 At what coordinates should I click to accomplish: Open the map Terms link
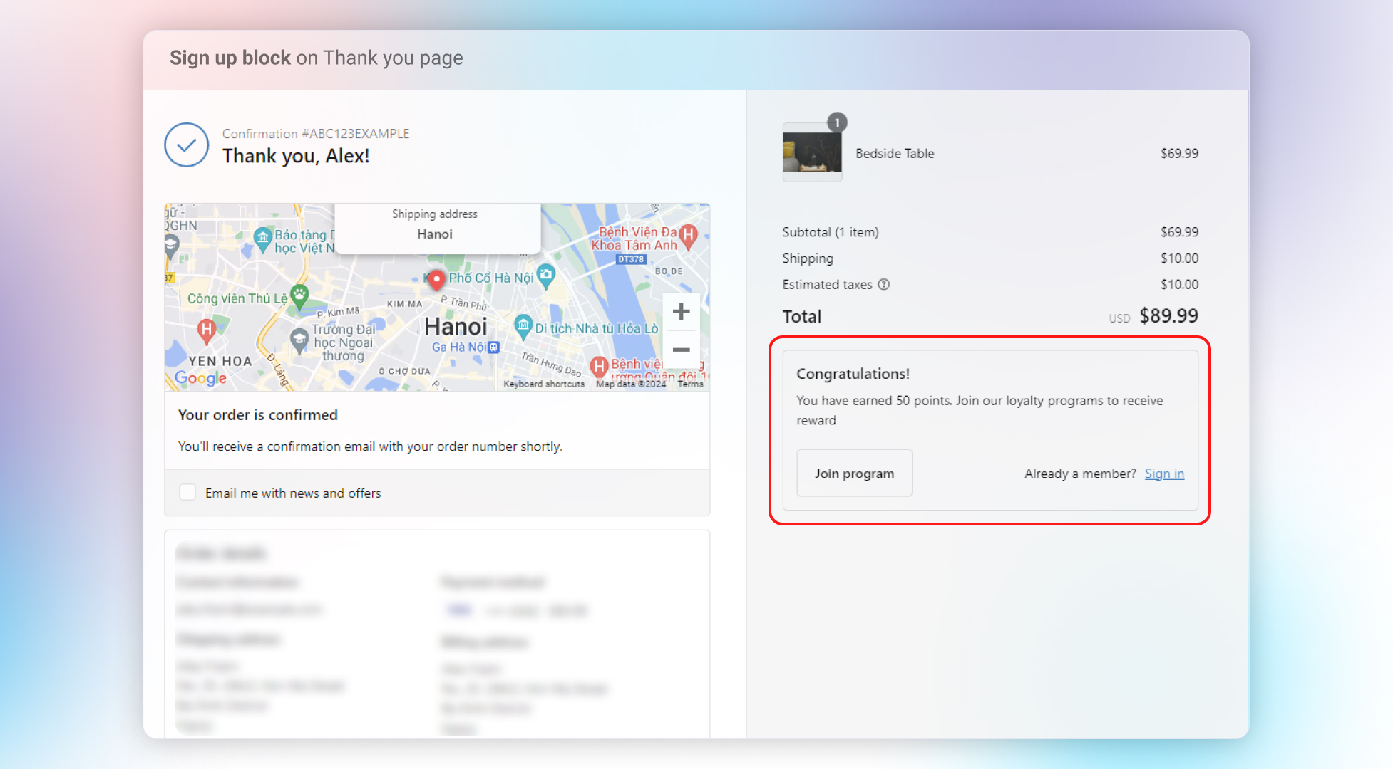click(690, 384)
